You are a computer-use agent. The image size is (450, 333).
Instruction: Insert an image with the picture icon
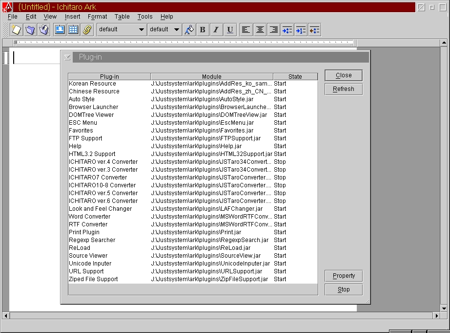(x=60, y=30)
